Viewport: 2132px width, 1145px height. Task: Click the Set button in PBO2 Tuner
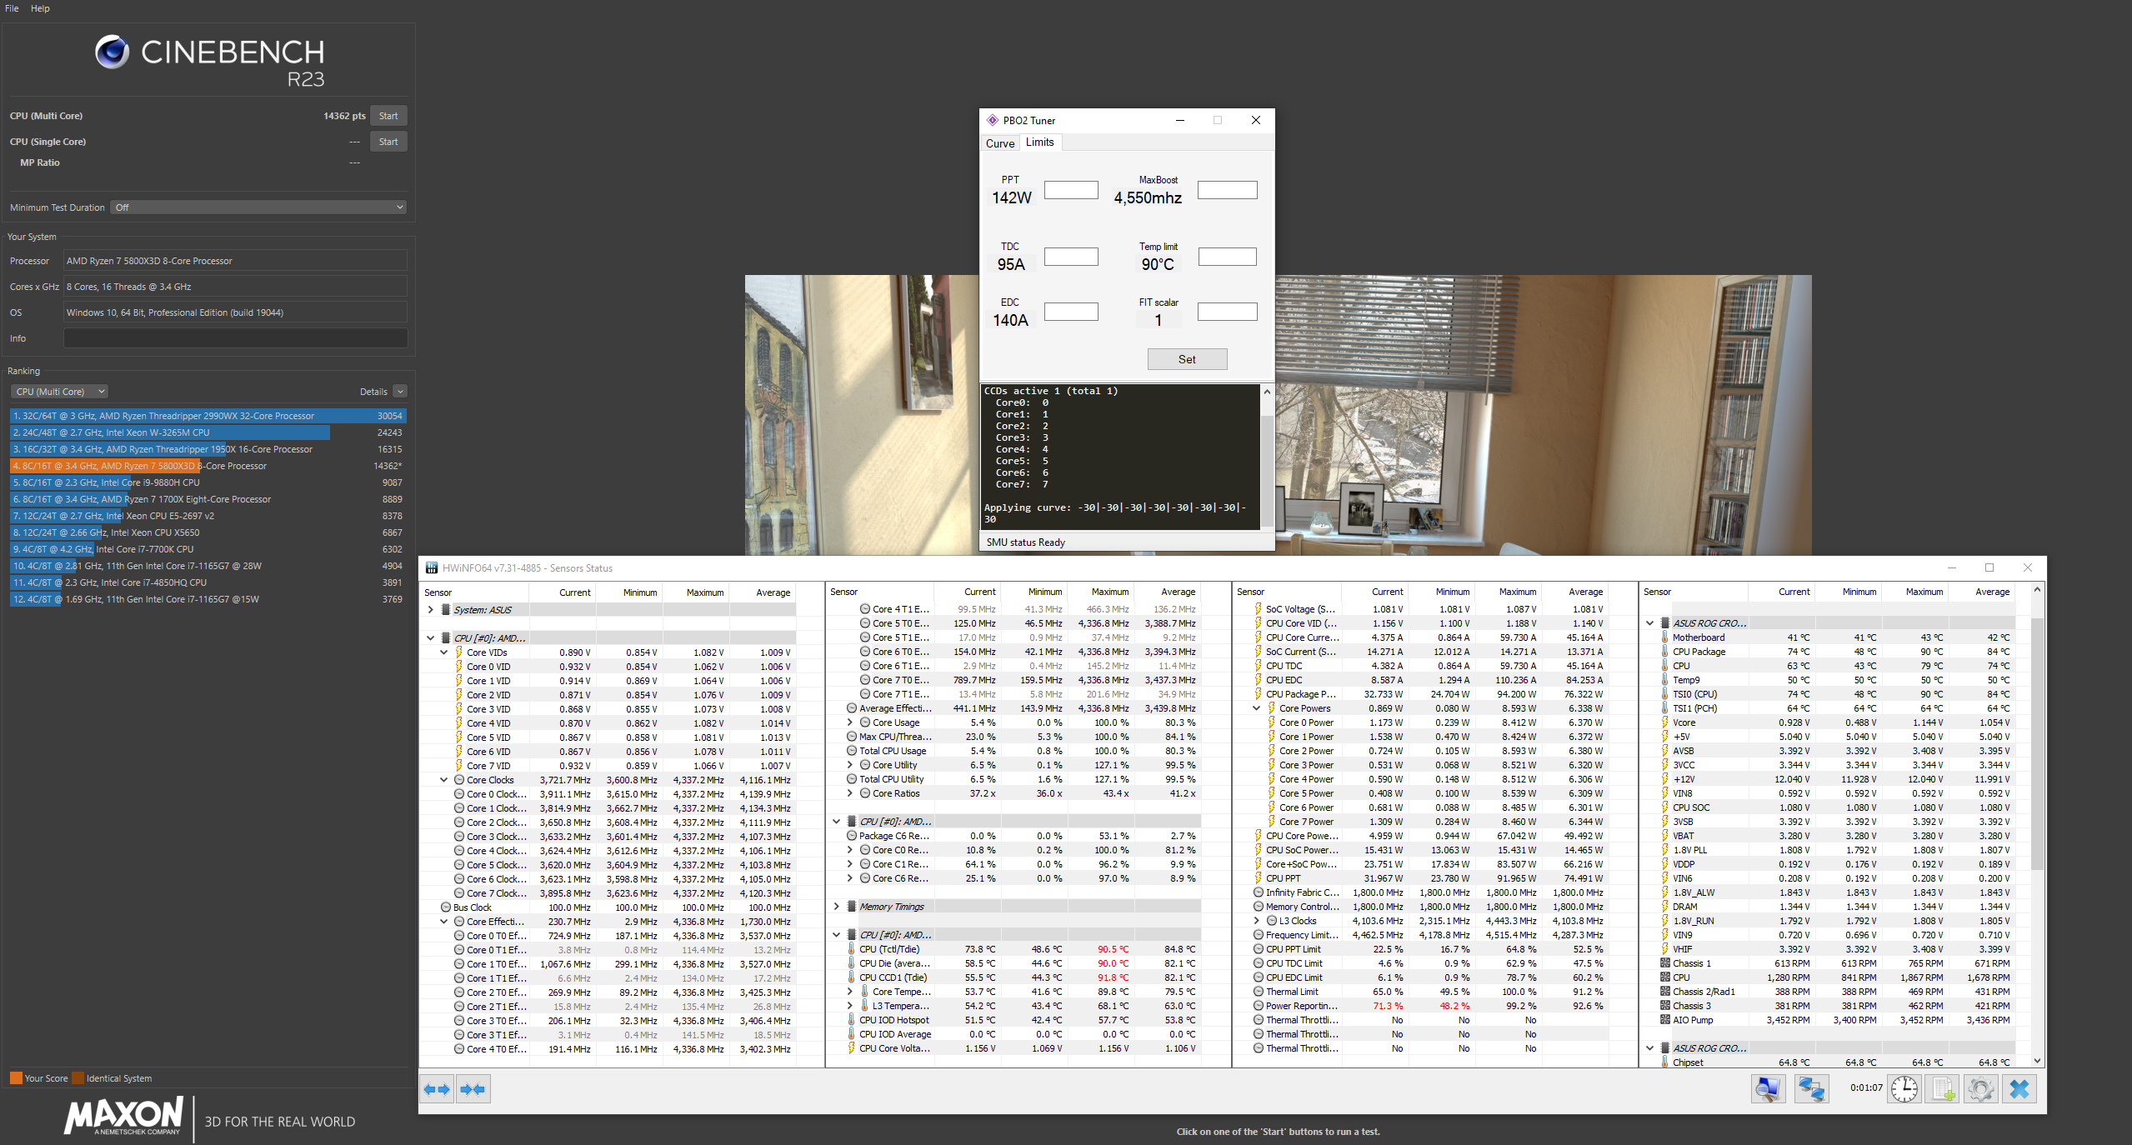(x=1187, y=359)
